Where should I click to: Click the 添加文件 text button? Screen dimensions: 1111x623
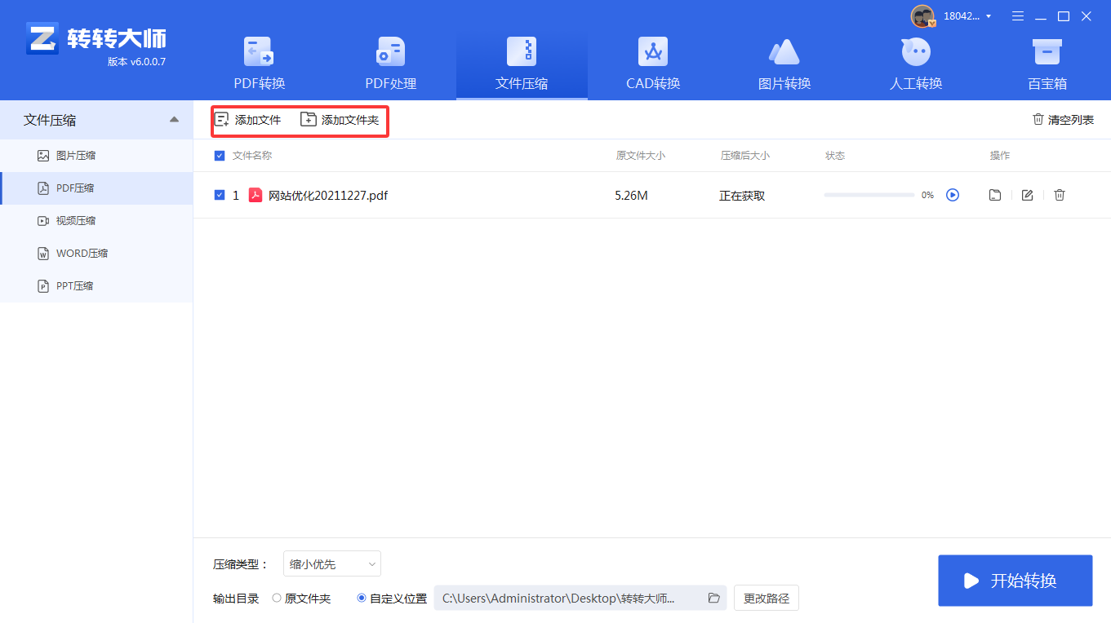(258, 120)
